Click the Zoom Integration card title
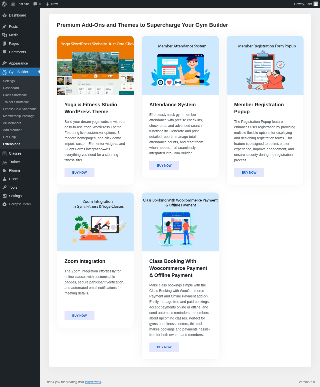Viewport: 320px width, 387px height. point(85,261)
